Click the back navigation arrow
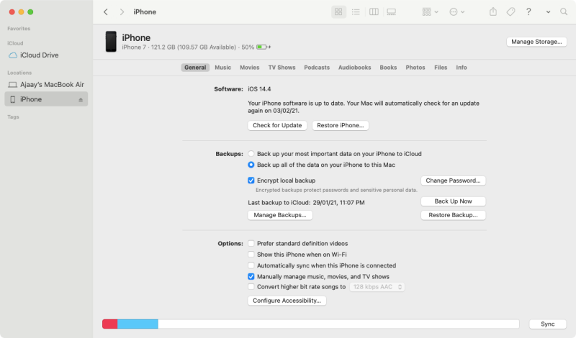Viewport: 576px width, 338px height. pos(106,12)
